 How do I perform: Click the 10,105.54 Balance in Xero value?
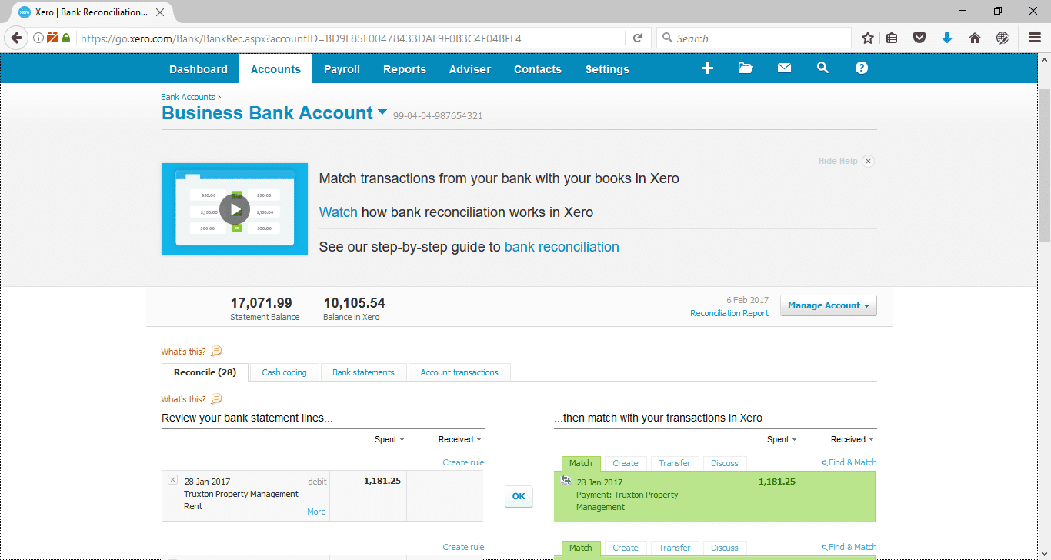pyautogui.click(x=354, y=303)
